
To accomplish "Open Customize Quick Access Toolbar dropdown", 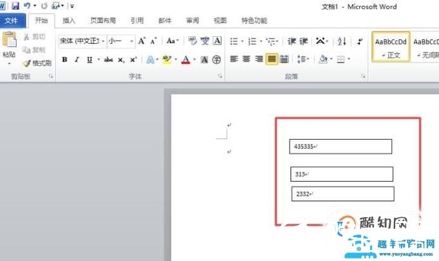I will tap(72, 6).
